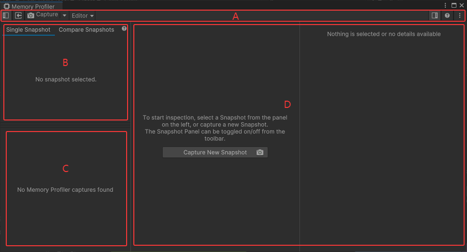Click the Import snapshot arrow icon
The image size is (467, 252).
[x=18, y=15]
